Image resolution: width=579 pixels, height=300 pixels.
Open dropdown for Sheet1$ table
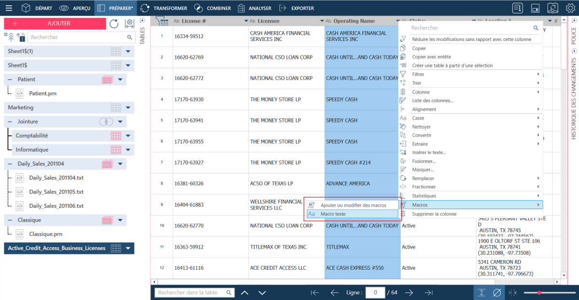click(x=128, y=65)
